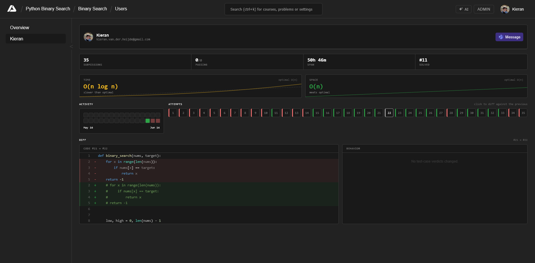Image resolution: width=535 pixels, height=263 pixels.
Task: Click the #11 solved stat
Action: 471,62
